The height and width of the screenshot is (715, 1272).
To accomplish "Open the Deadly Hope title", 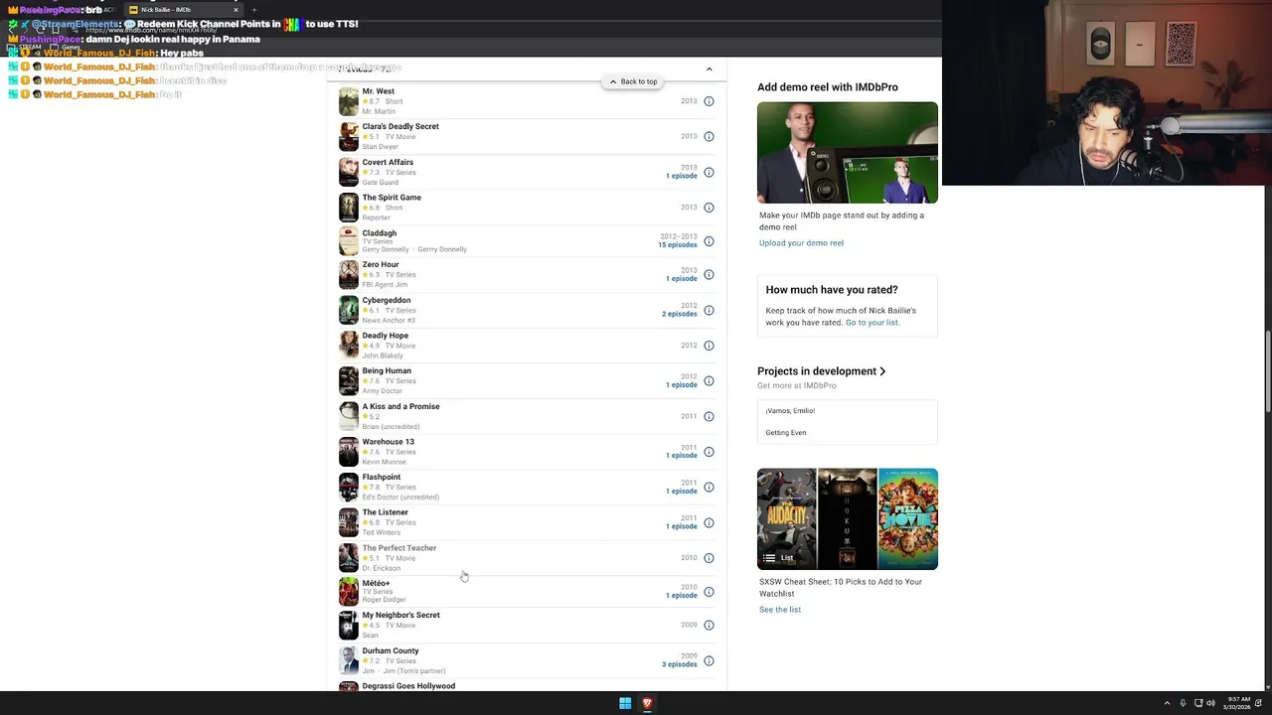I will tap(385, 336).
